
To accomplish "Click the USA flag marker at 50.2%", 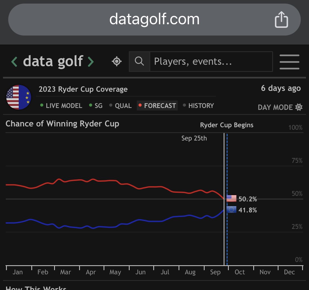I will [231, 199].
